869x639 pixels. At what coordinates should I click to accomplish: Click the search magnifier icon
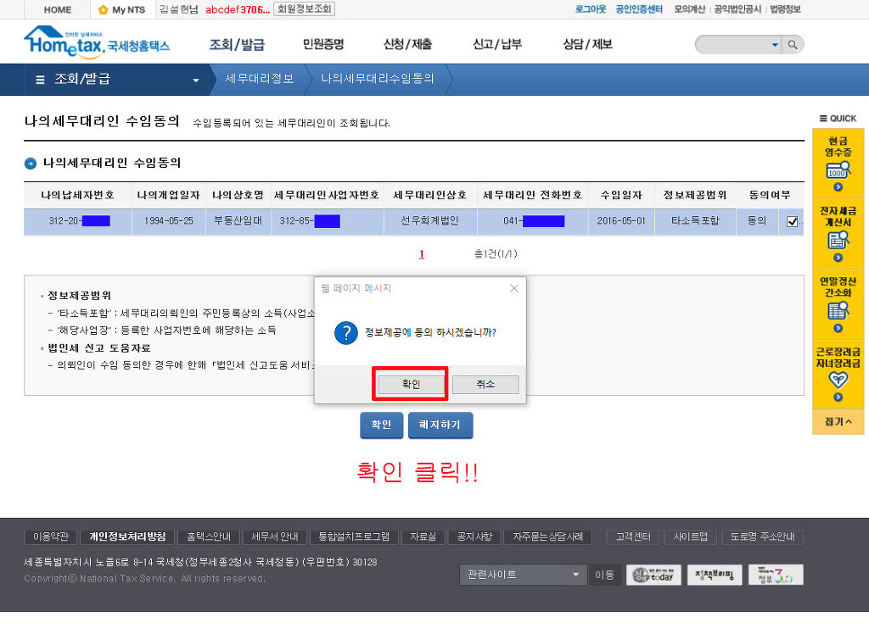(x=793, y=45)
